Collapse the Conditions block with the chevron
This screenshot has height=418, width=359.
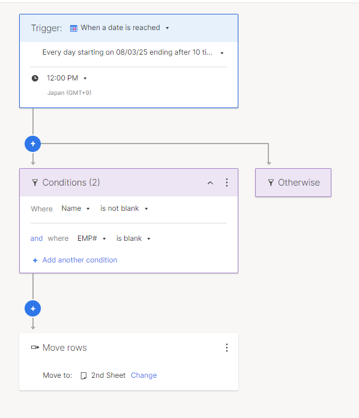click(x=210, y=183)
